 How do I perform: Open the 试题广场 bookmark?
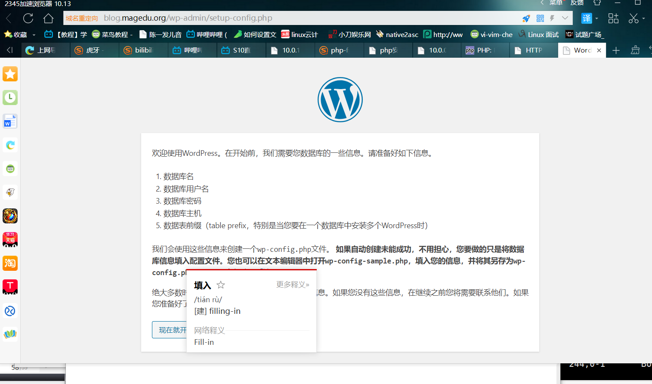click(585, 34)
